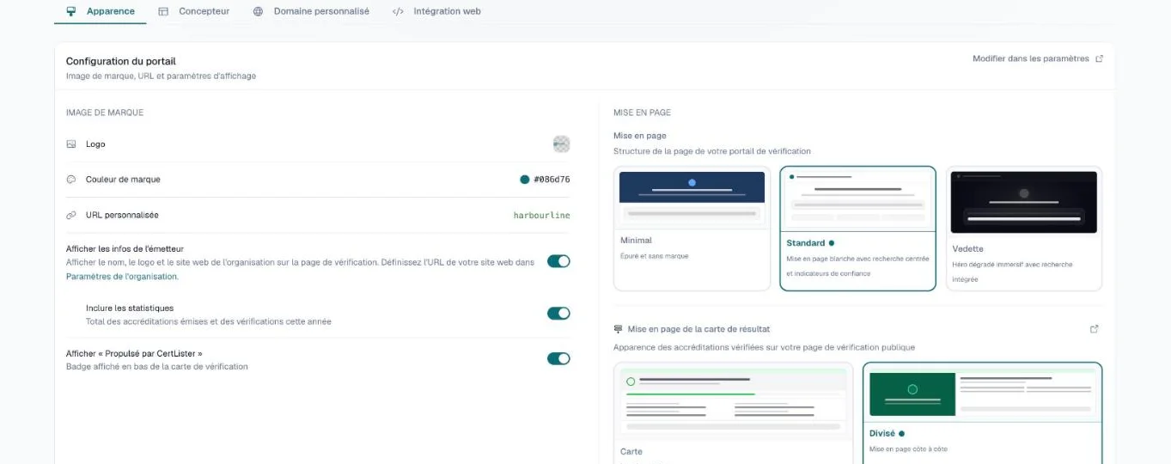Screen dimensions: 1171x464
Task: Click the #086d76 hex value
Action: point(552,180)
